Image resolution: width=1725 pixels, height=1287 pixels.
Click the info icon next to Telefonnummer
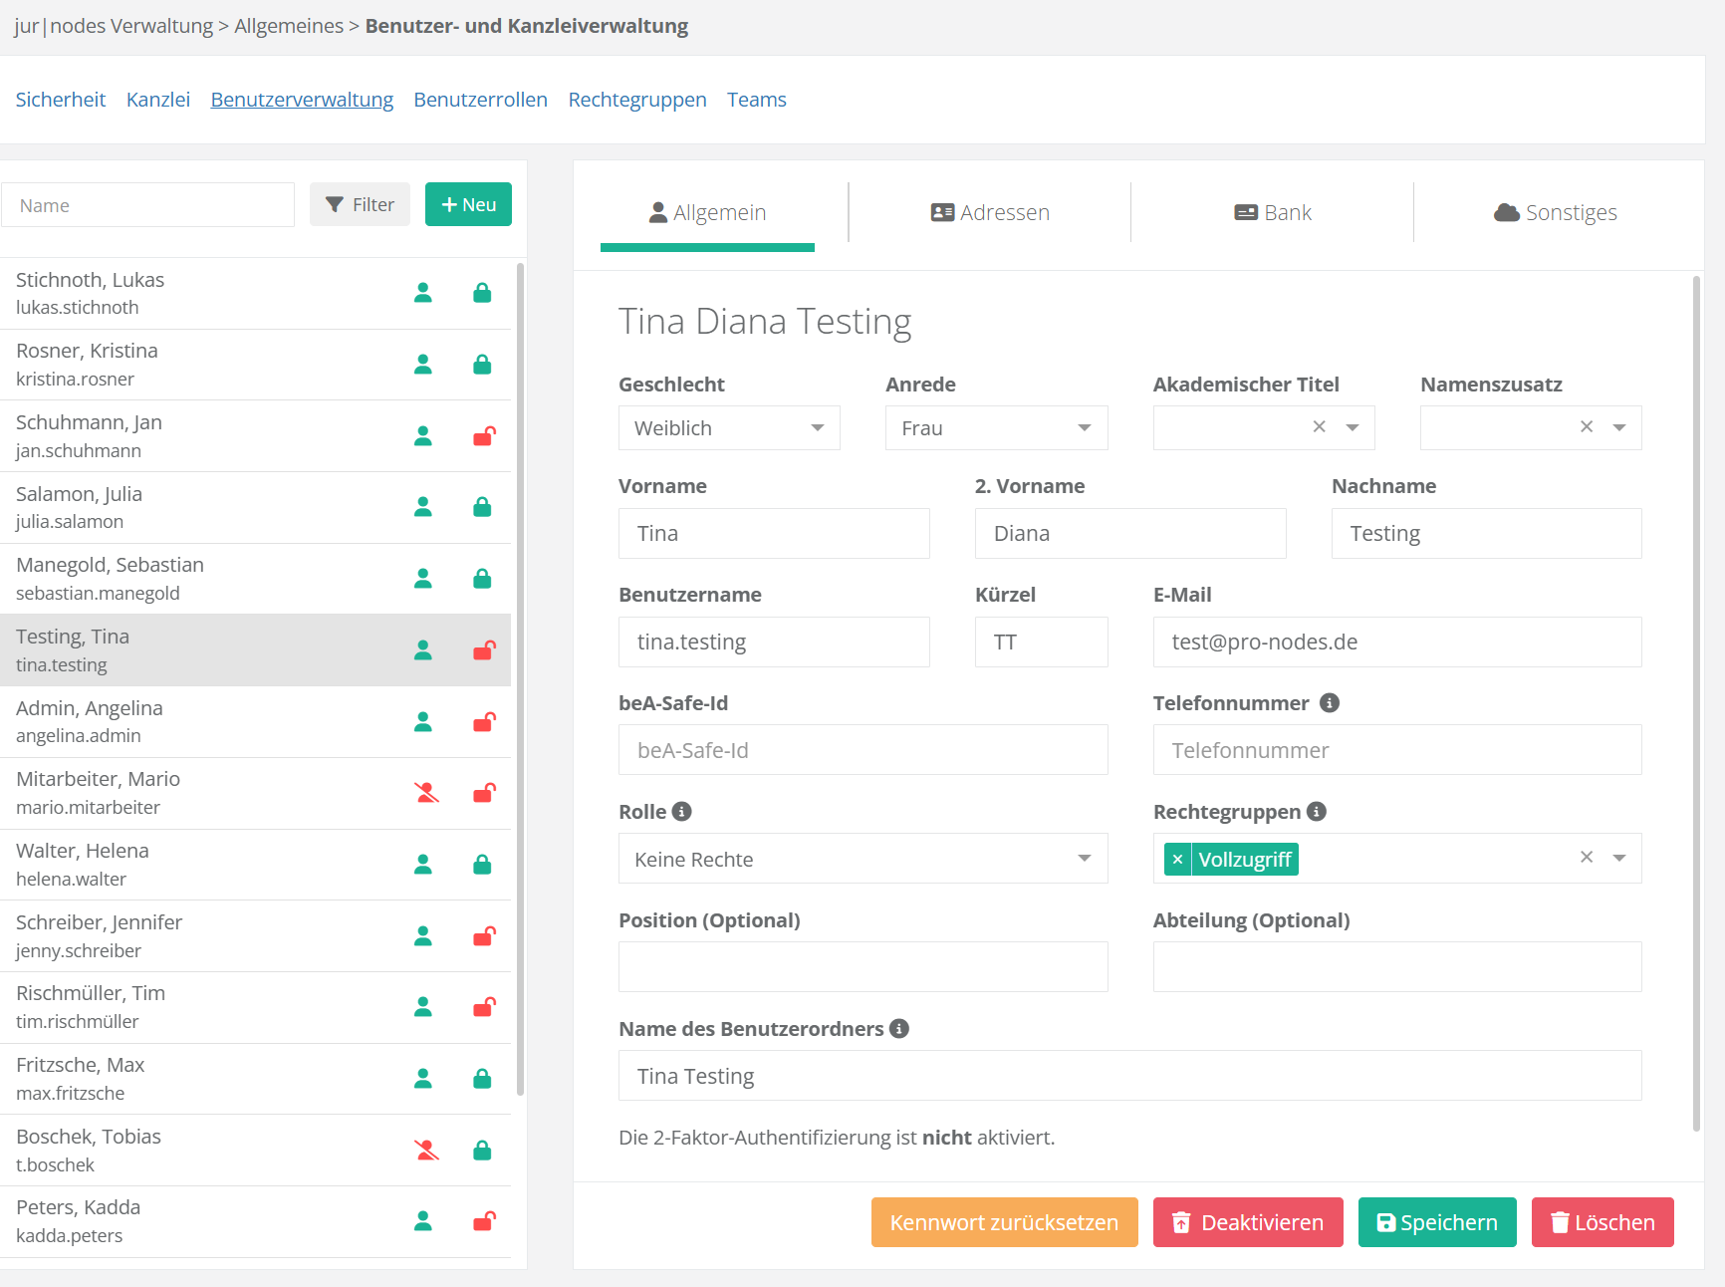tap(1329, 703)
